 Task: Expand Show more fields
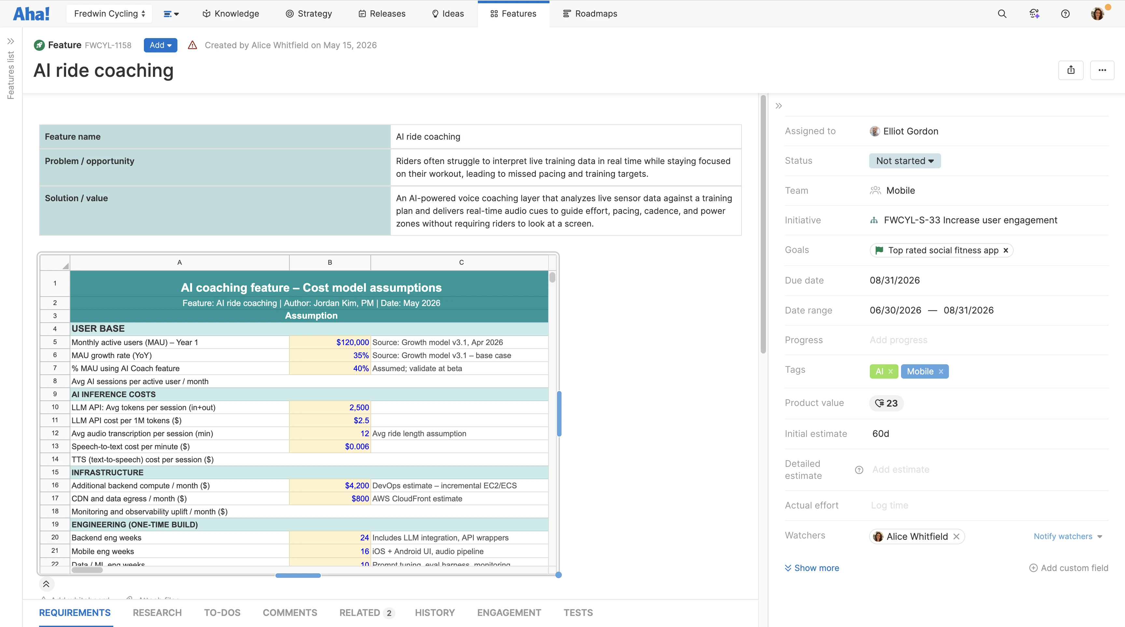(812, 568)
